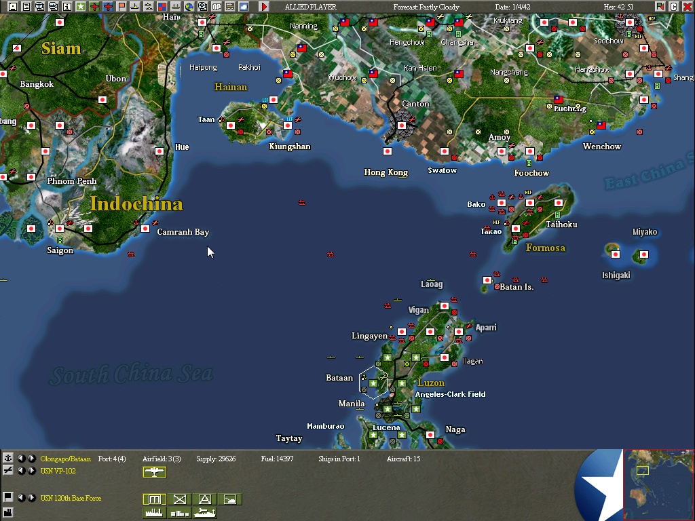The width and height of the screenshot is (695, 521).
Task: Click the airplane air units icon at bottom
Action: [x=8, y=471]
